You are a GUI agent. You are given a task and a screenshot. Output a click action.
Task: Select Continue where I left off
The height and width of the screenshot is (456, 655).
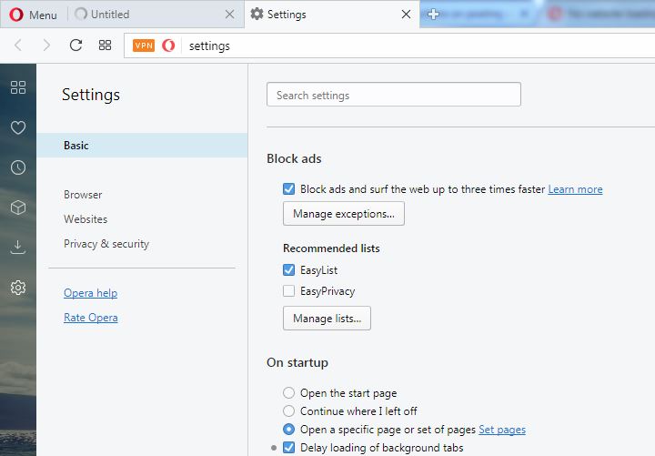point(288,410)
